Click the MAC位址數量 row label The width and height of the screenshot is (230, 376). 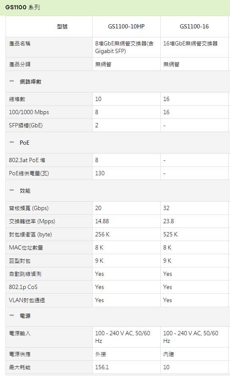click(x=26, y=248)
